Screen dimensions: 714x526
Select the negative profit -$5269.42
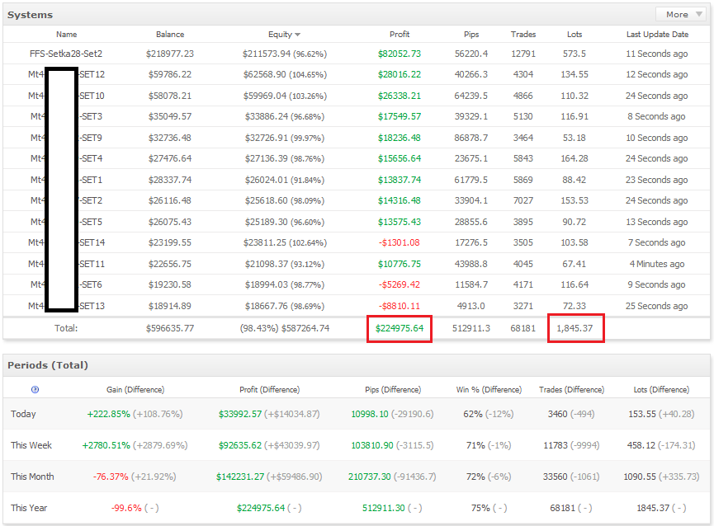[400, 284]
